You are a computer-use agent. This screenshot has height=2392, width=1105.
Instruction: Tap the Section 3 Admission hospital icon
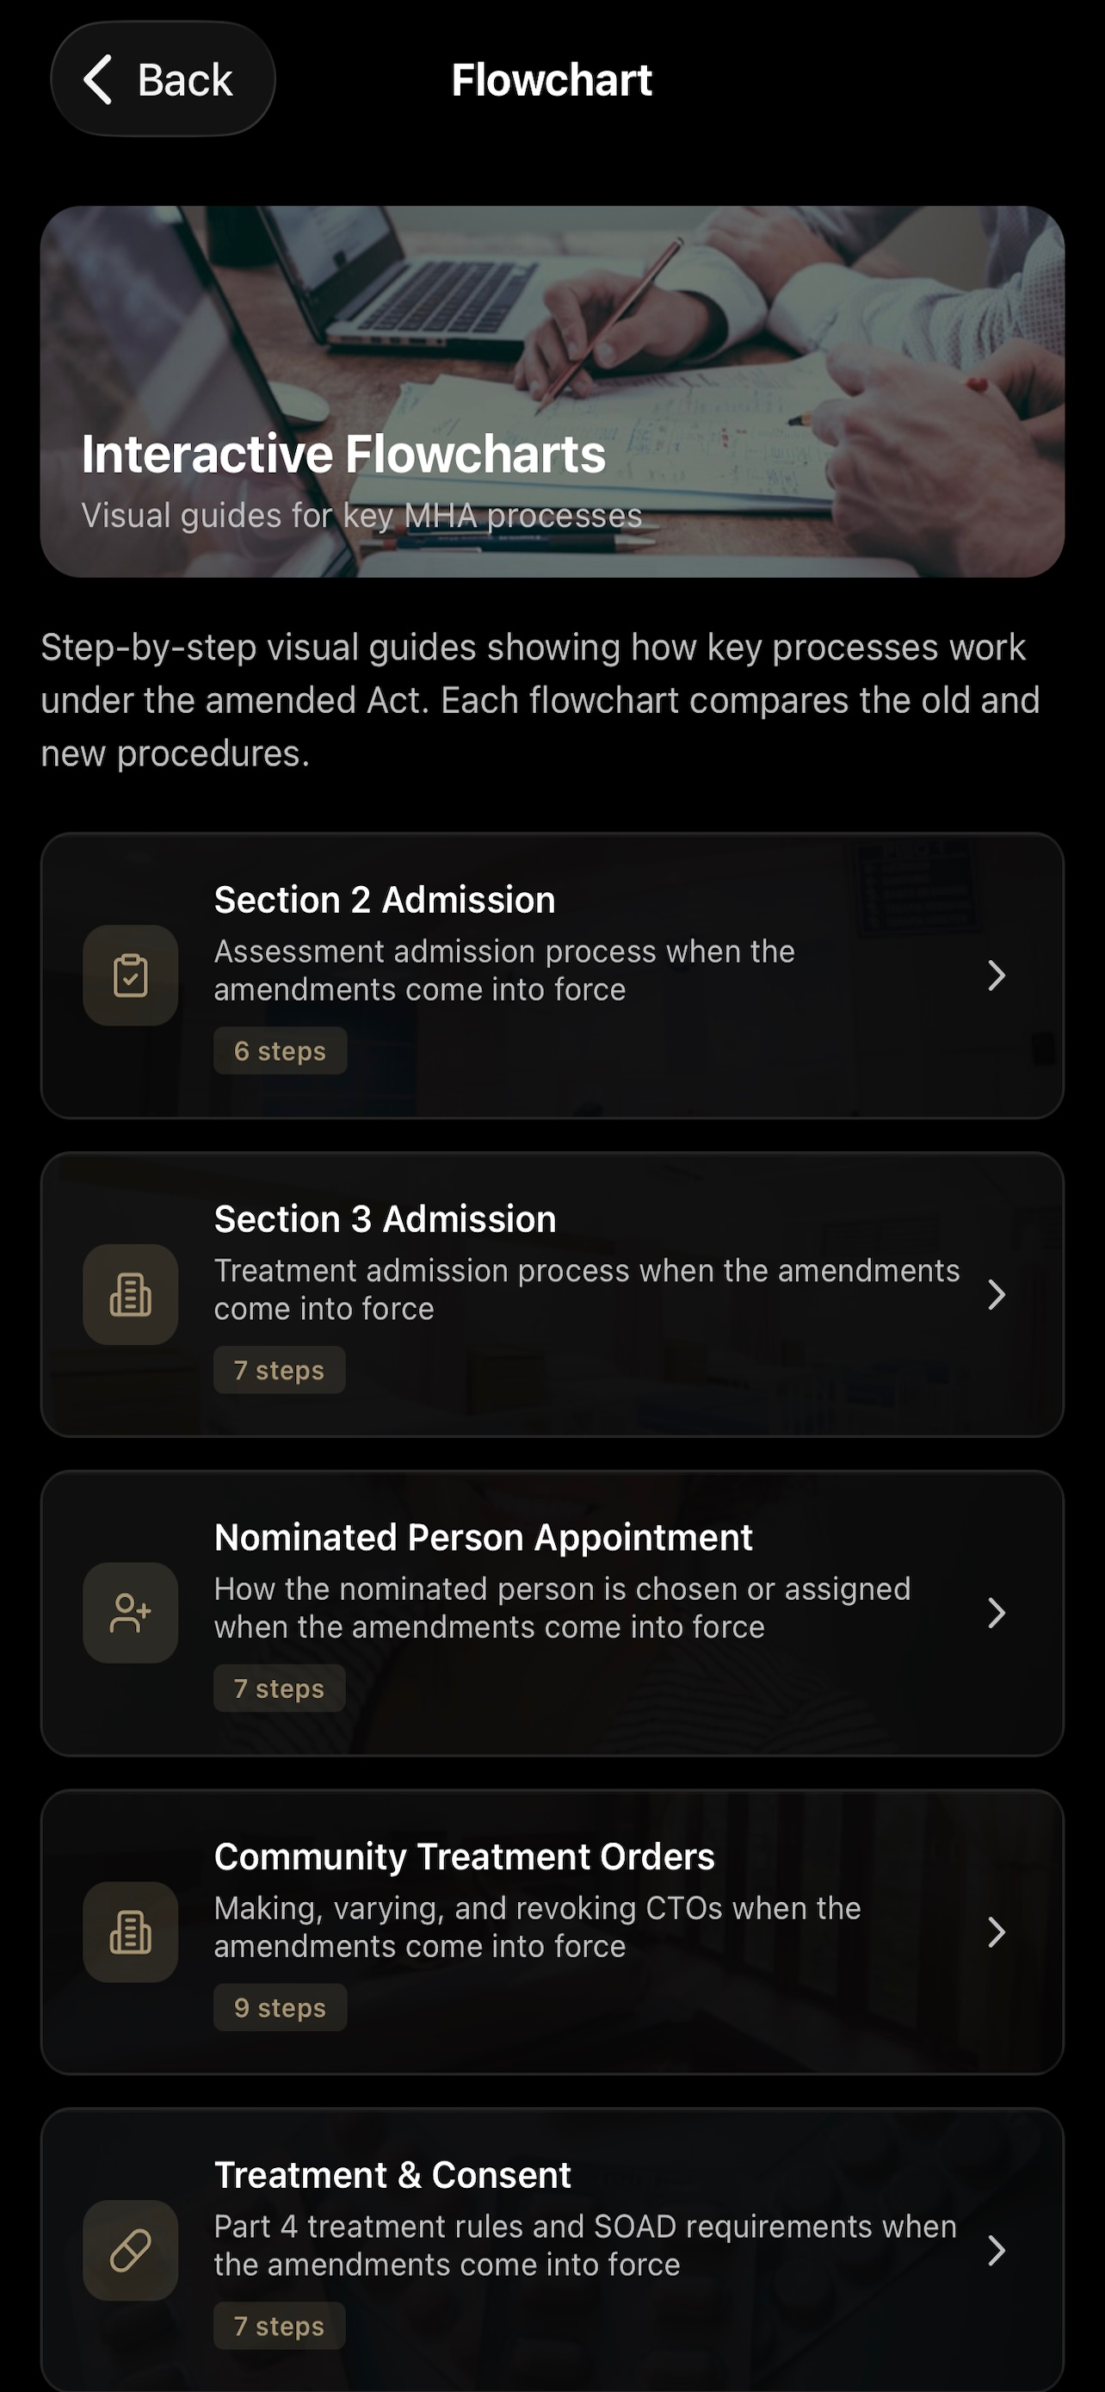point(131,1294)
